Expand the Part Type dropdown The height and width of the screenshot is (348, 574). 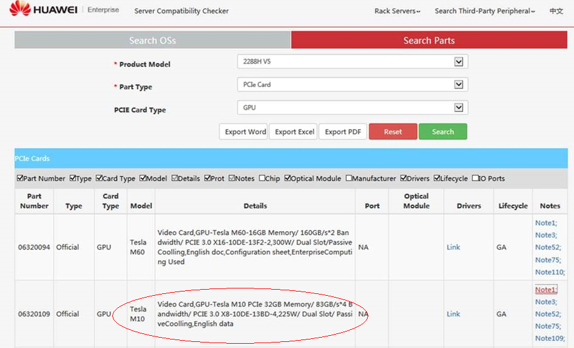pyautogui.click(x=459, y=84)
